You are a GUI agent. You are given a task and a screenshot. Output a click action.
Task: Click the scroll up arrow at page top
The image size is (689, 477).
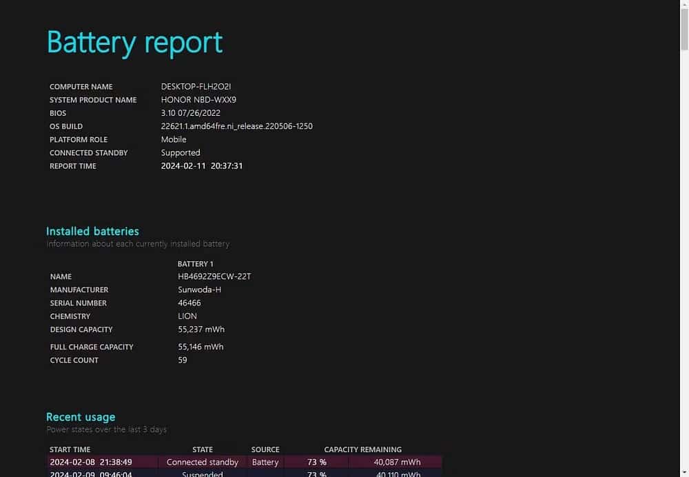(684, 3)
